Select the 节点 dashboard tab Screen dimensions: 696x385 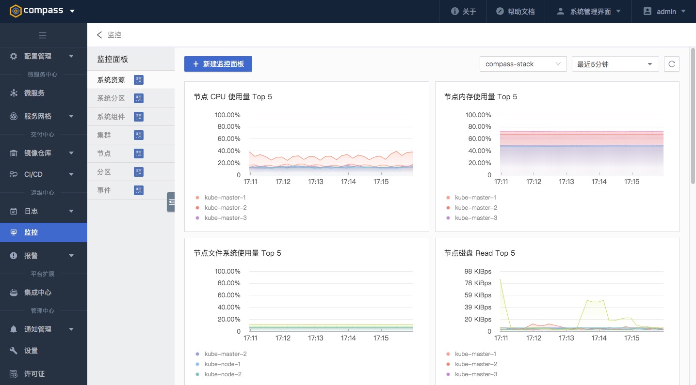[x=131, y=154]
